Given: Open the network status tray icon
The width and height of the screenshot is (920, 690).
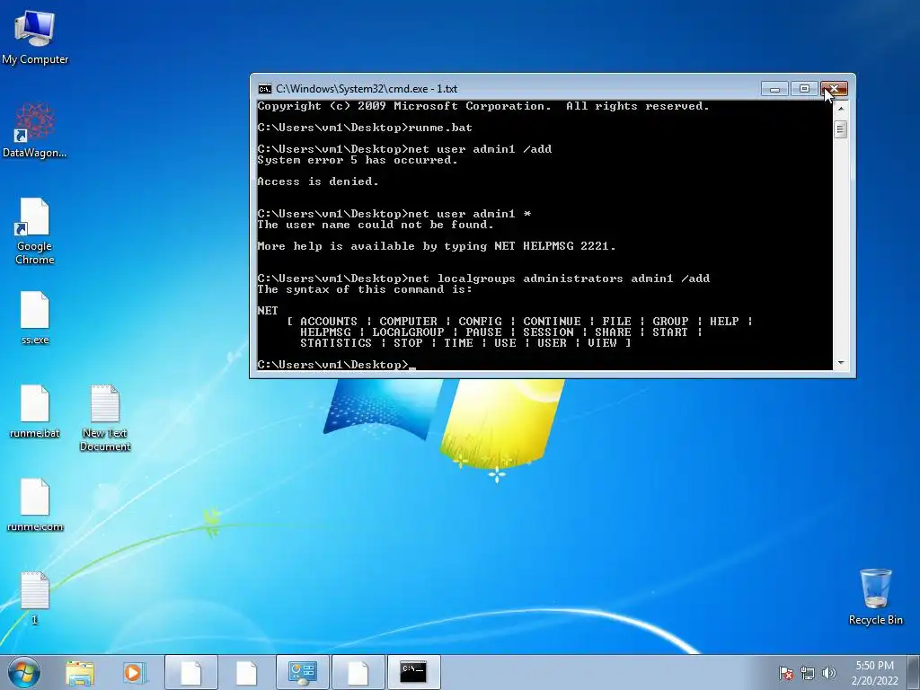Looking at the screenshot, I should tap(808, 673).
